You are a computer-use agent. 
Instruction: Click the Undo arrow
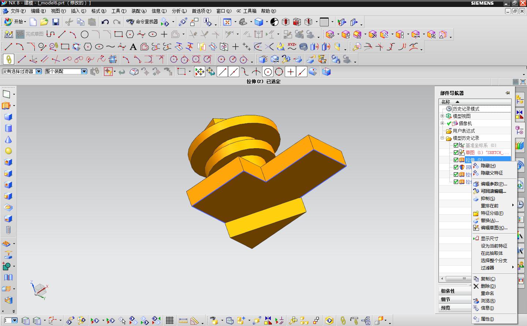[105, 22]
